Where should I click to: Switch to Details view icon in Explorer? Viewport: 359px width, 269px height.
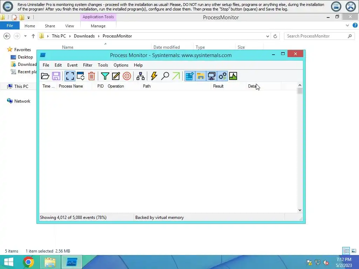pyautogui.click(x=346, y=251)
